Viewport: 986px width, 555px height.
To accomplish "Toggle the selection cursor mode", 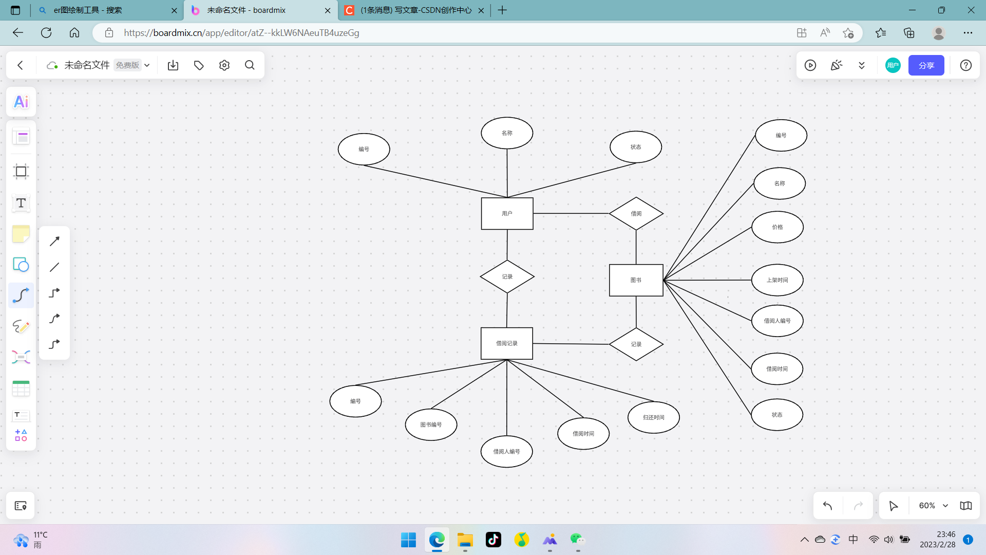I will [x=894, y=506].
